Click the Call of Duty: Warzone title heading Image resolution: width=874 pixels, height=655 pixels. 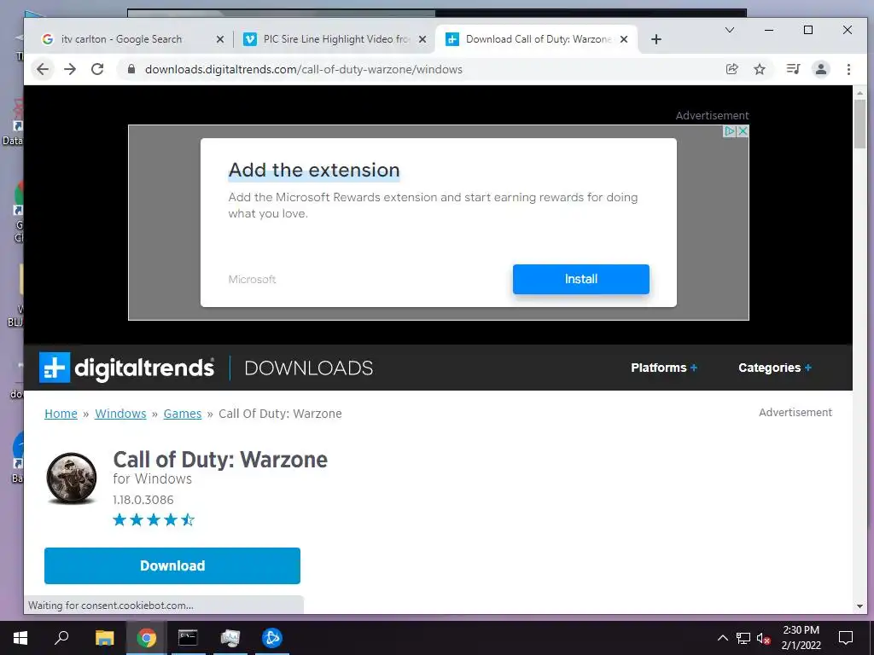pyautogui.click(x=220, y=460)
